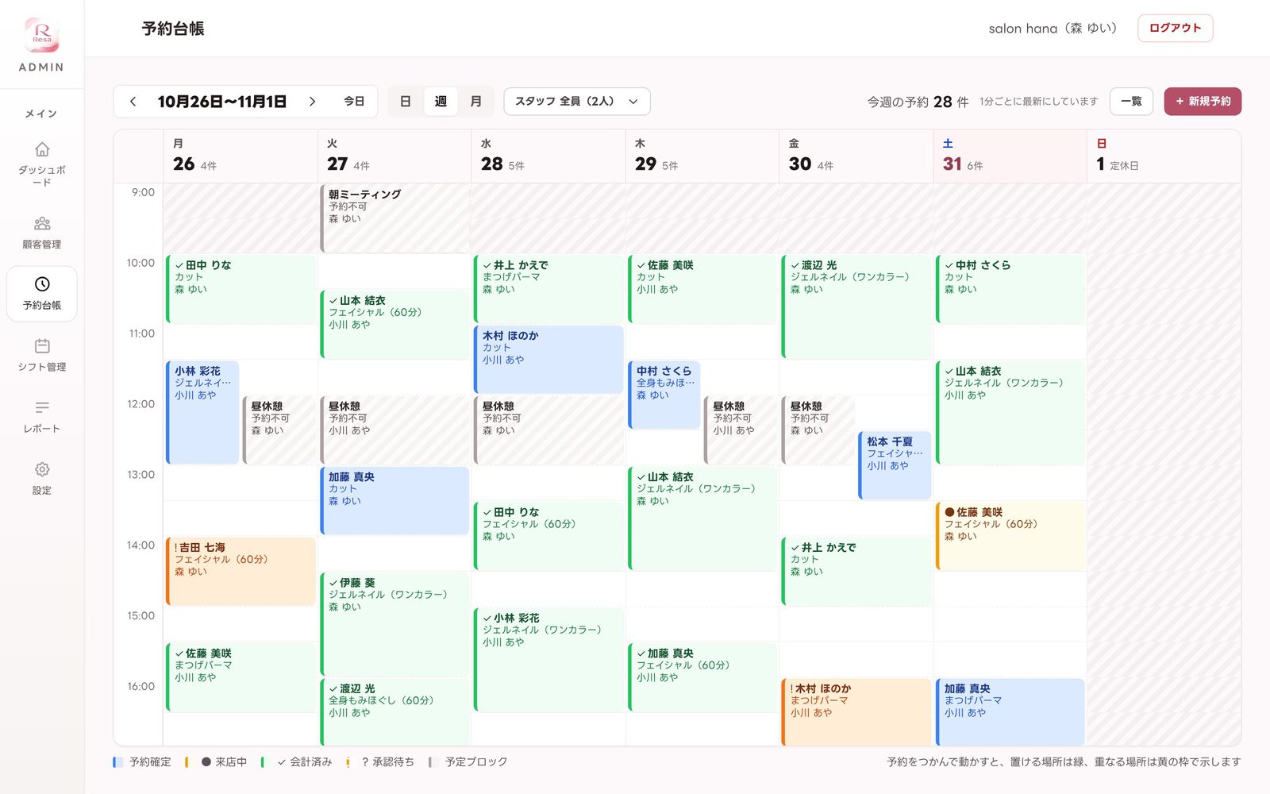
Task: Open 松本 千夏 appointment on Friday
Action: coord(895,465)
